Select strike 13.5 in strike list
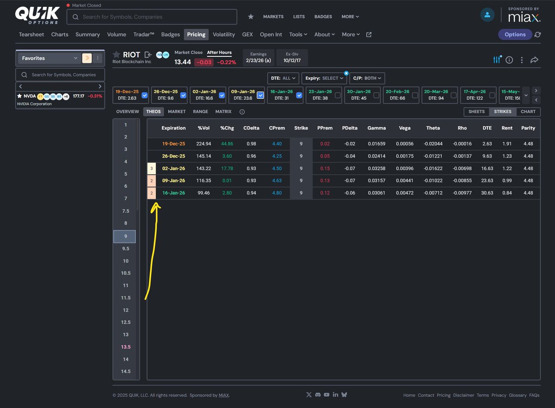 [125, 347]
